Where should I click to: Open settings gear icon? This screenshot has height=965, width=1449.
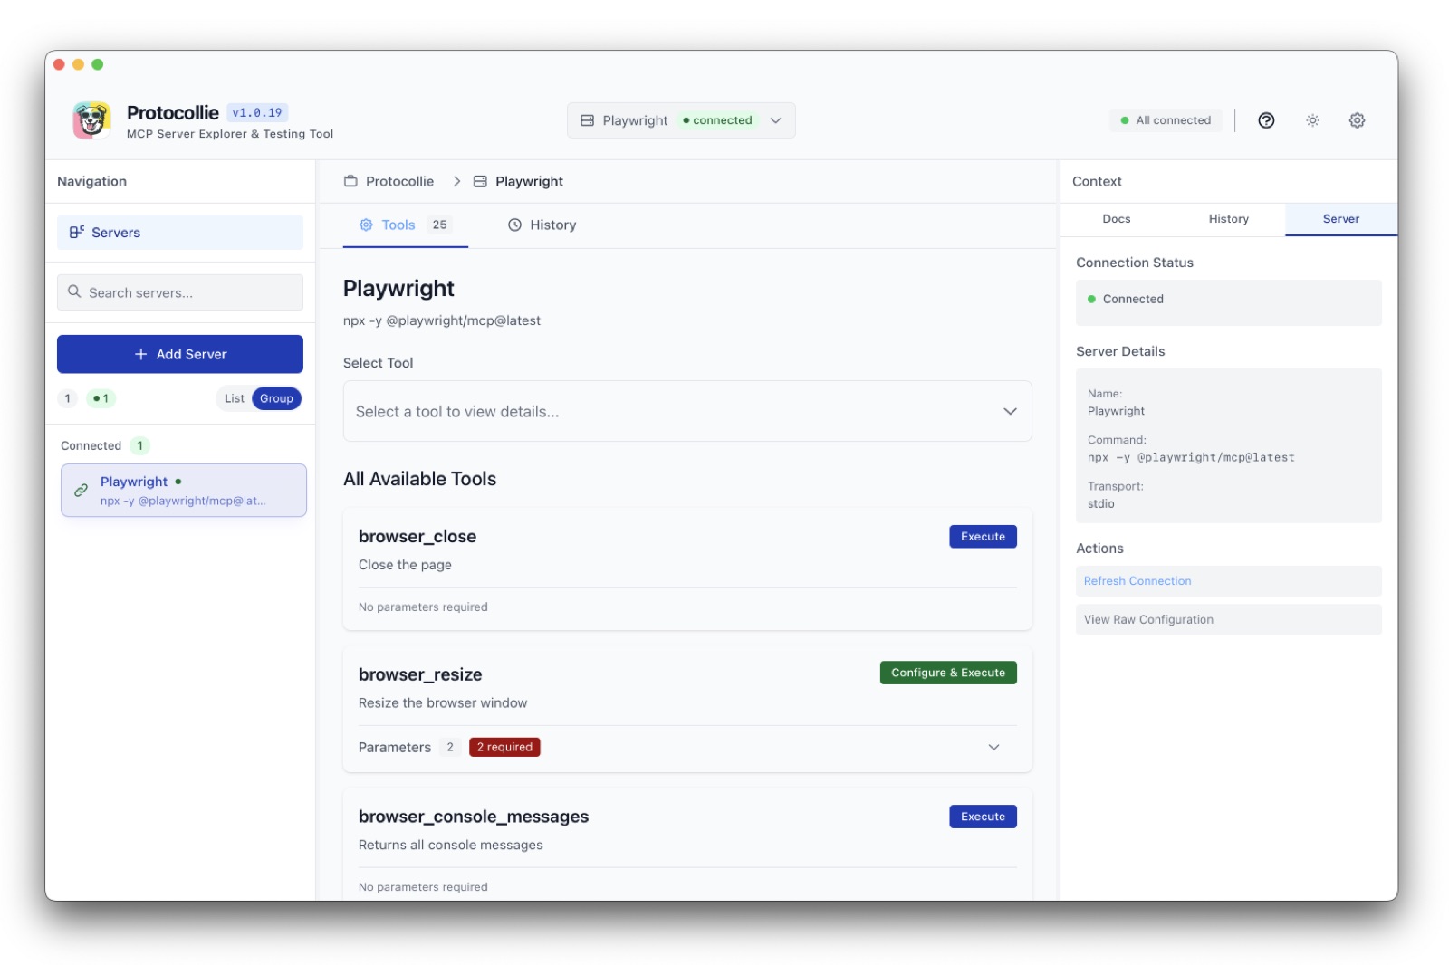(1357, 120)
